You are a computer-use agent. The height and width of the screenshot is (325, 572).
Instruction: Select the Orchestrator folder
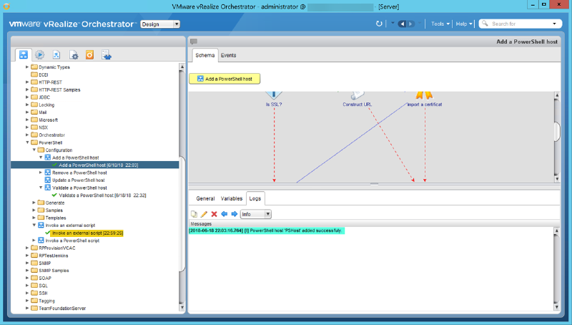48,135
